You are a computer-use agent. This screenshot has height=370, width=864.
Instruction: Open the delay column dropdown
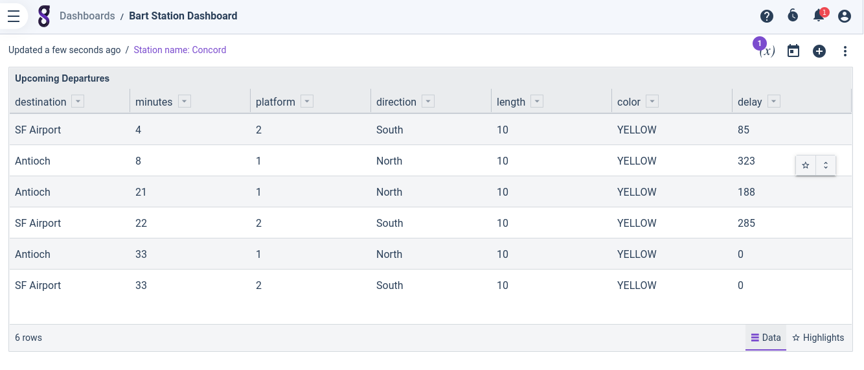click(x=774, y=102)
